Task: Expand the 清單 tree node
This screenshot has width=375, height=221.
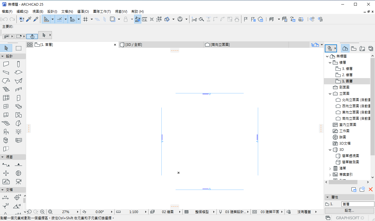Action: click(330, 168)
